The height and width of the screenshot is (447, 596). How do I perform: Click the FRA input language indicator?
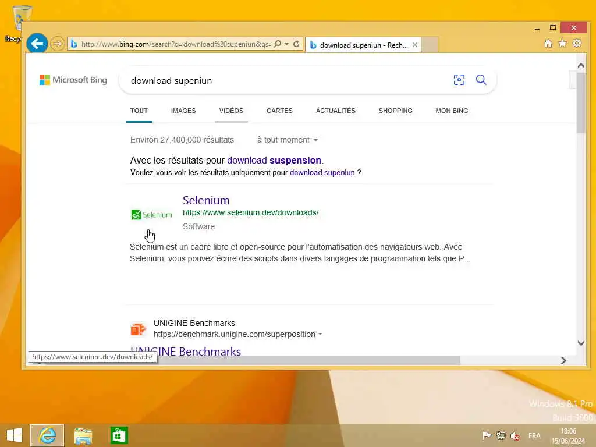(x=534, y=435)
